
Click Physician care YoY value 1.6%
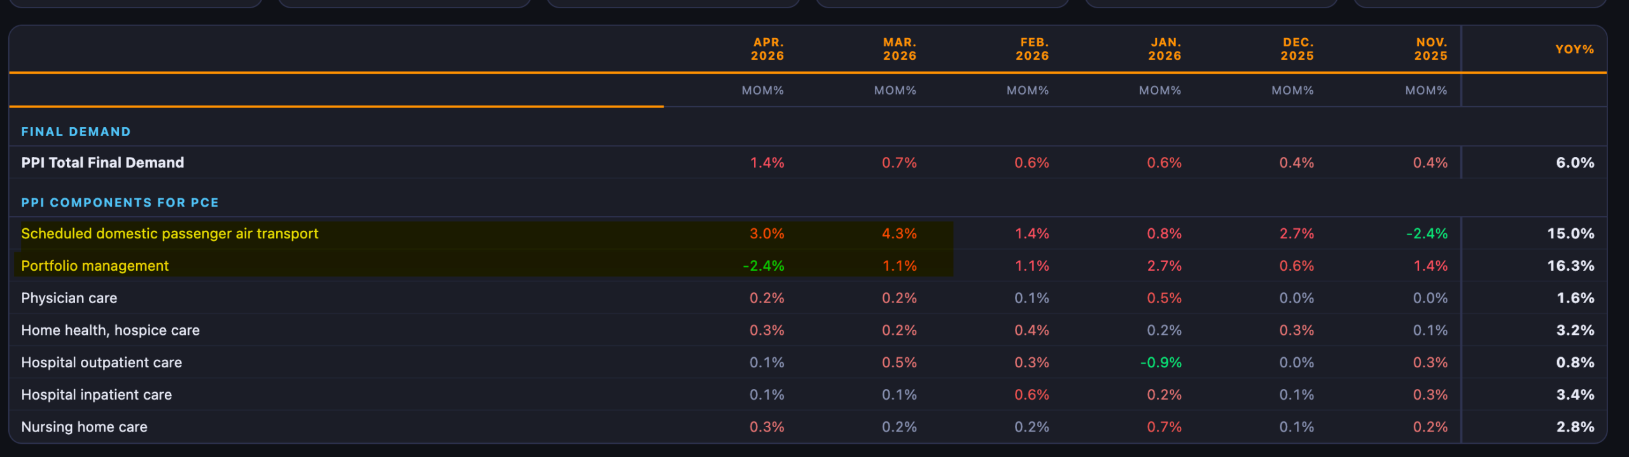coord(1576,298)
